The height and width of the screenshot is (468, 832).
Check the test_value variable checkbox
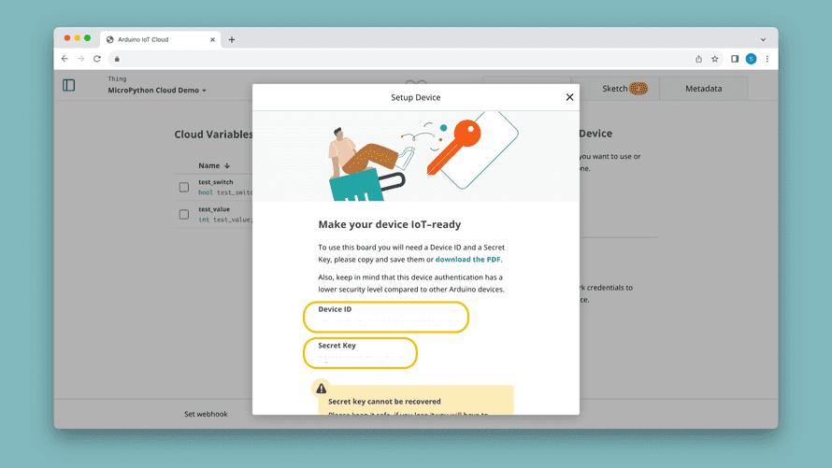coord(184,215)
